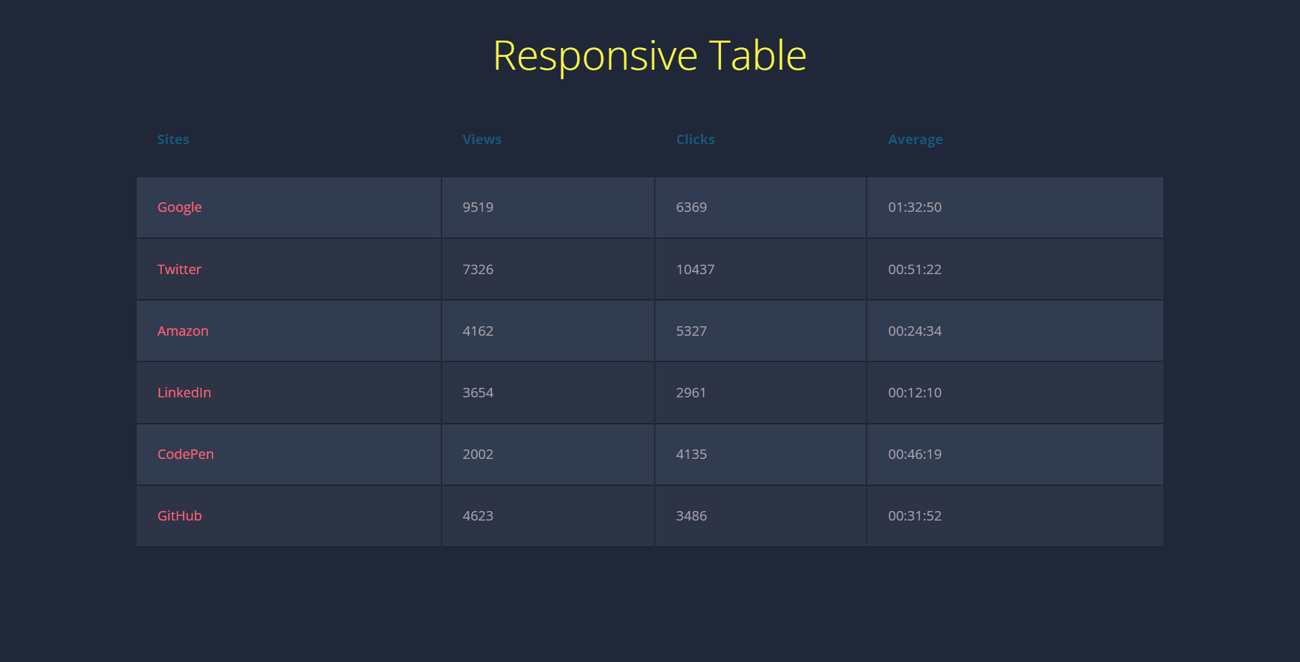Select Google's average time 01:32:50
The image size is (1300, 662).
(915, 207)
